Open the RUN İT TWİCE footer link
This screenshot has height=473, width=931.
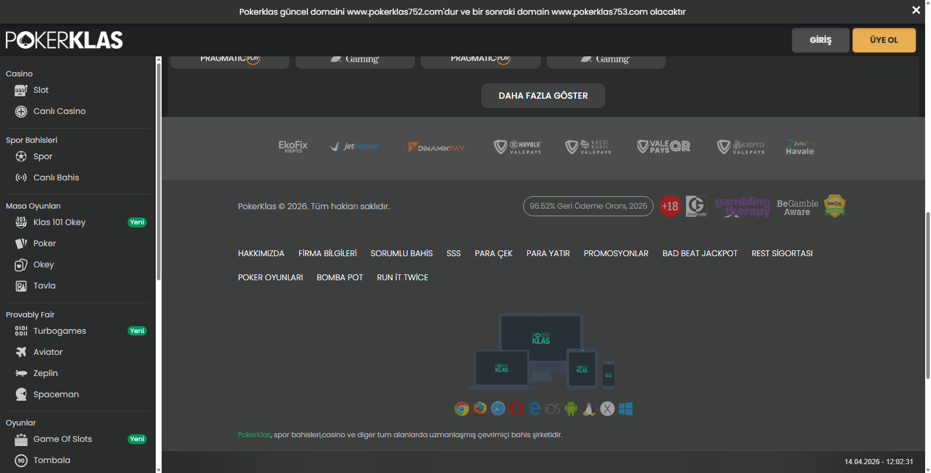click(403, 277)
